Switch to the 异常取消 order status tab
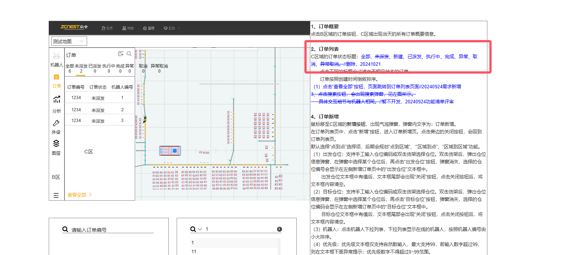Viewport: 568px width, 255px height. 159,68
